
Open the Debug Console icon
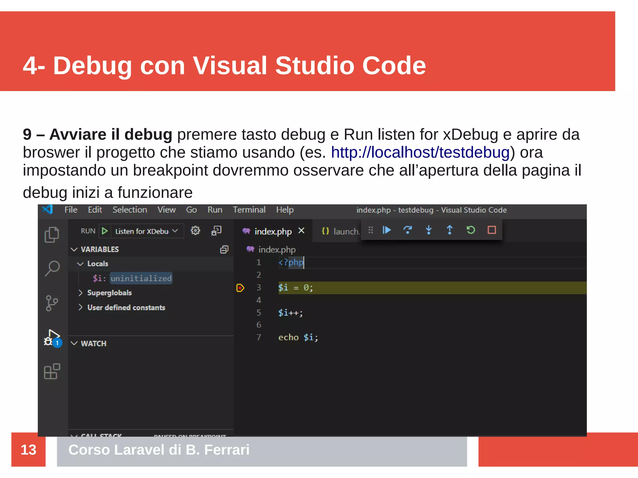point(216,231)
